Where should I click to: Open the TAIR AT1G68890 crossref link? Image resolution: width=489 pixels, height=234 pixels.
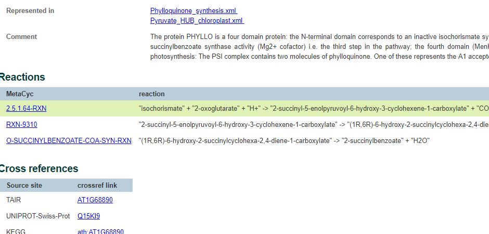95,200
